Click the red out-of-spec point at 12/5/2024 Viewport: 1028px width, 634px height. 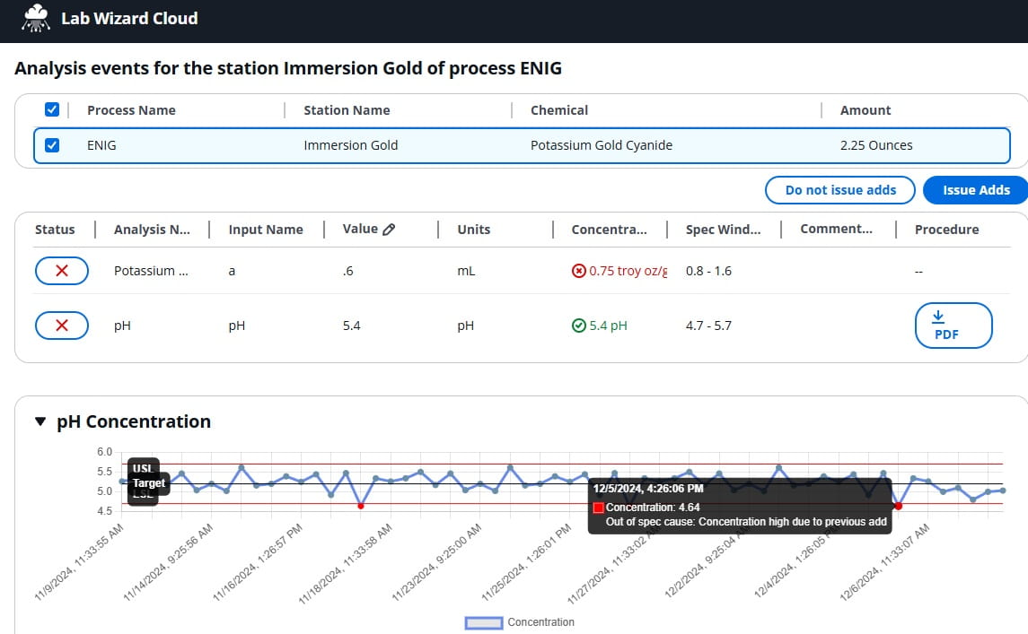[898, 506]
